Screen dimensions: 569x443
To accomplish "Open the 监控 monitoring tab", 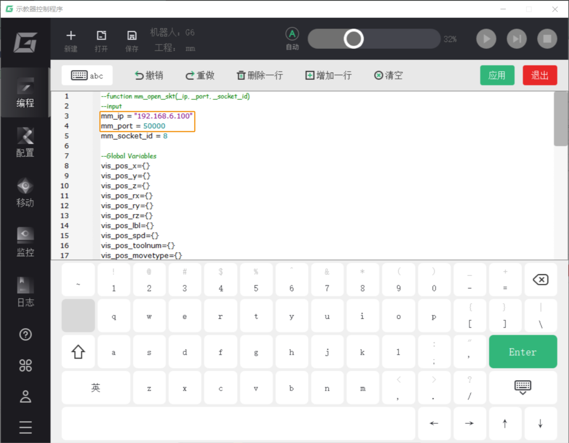I will (x=25, y=242).
